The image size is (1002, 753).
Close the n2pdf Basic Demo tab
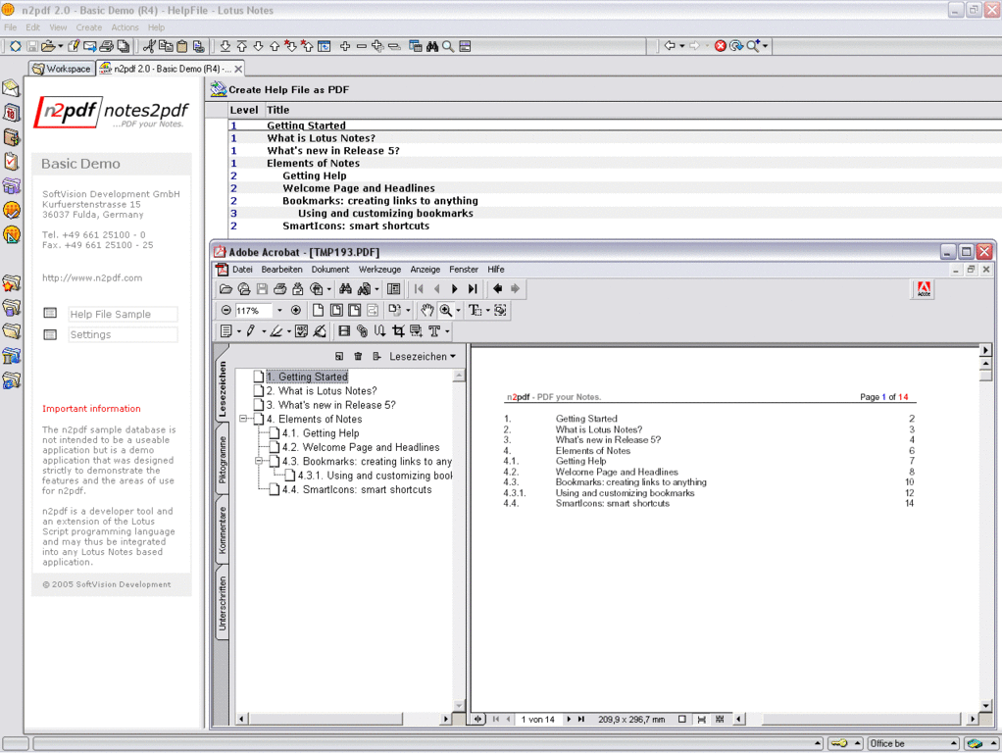[238, 69]
